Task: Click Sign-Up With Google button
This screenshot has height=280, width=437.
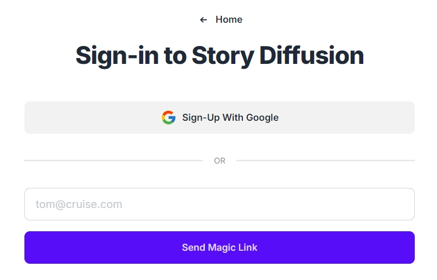Action: tap(220, 118)
